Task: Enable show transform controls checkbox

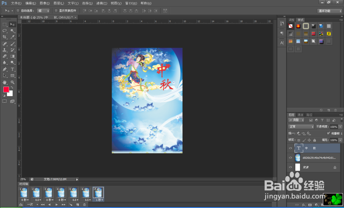Action: pos(56,11)
